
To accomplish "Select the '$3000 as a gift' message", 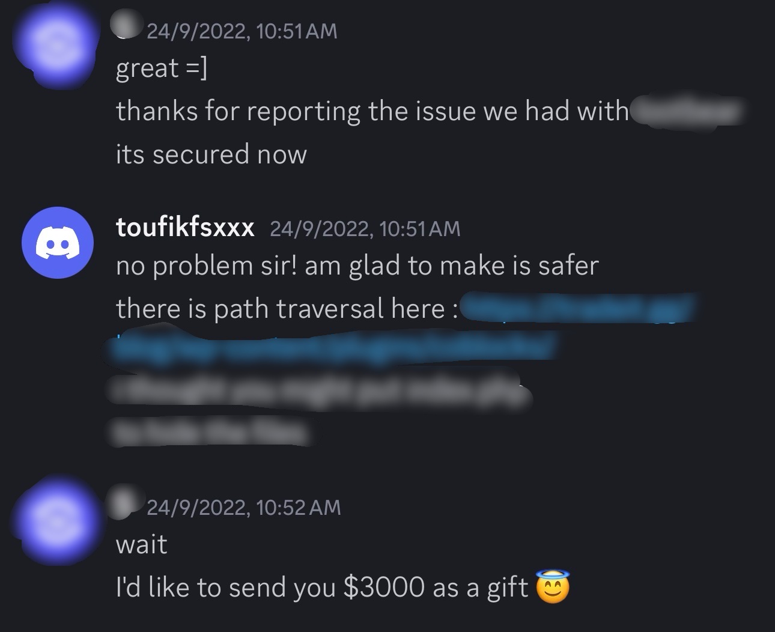I will click(342, 587).
